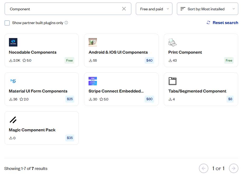Click the Tabs/Segmented Component window icon

pos(172,81)
